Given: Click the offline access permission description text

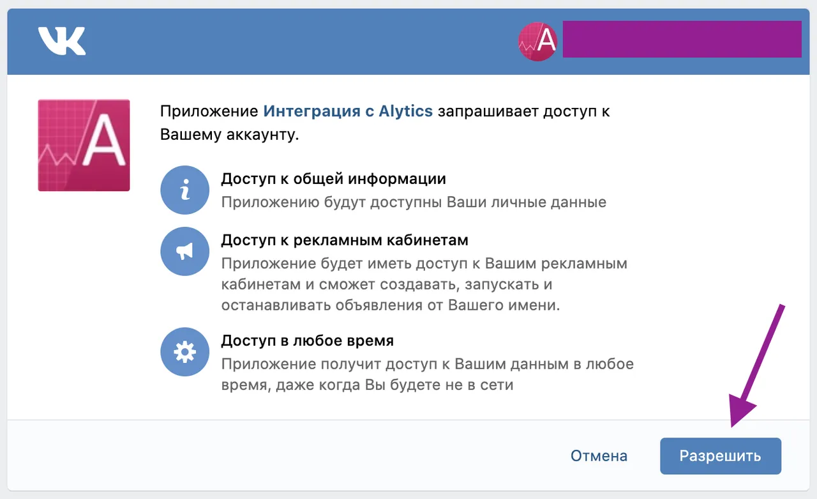Looking at the screenshot, I should (428, 374).
